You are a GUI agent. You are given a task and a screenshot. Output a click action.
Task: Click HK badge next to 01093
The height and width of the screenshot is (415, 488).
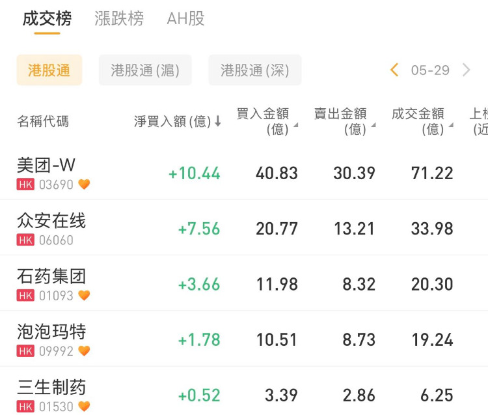click(25, 295)
